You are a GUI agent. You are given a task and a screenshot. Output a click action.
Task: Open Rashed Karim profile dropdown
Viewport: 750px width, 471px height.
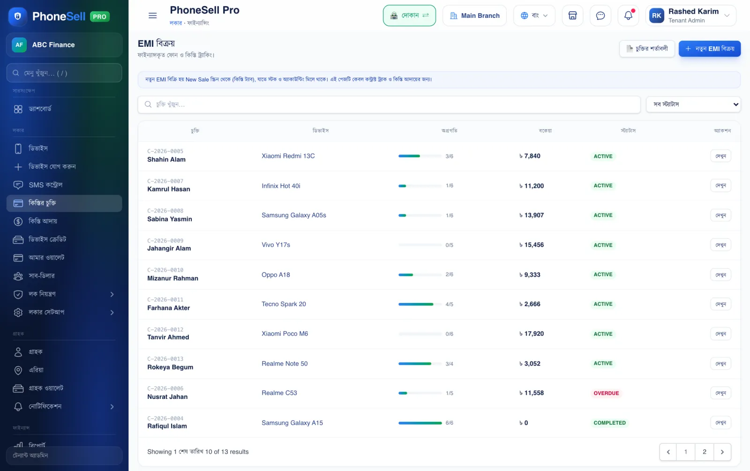[690, 15]
